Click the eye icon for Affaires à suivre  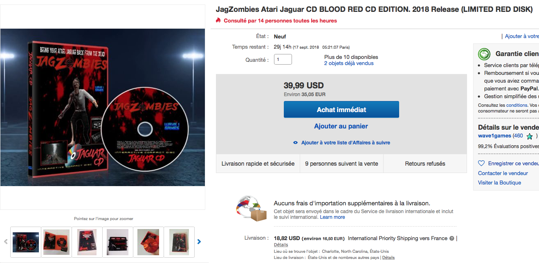pyautogui.click(x=296, y=143)
